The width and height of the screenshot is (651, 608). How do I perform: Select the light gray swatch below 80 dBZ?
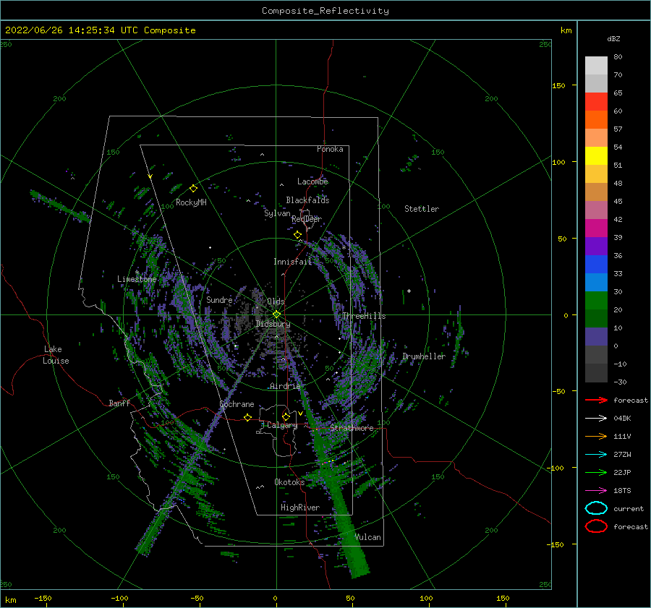coord(596,66)
